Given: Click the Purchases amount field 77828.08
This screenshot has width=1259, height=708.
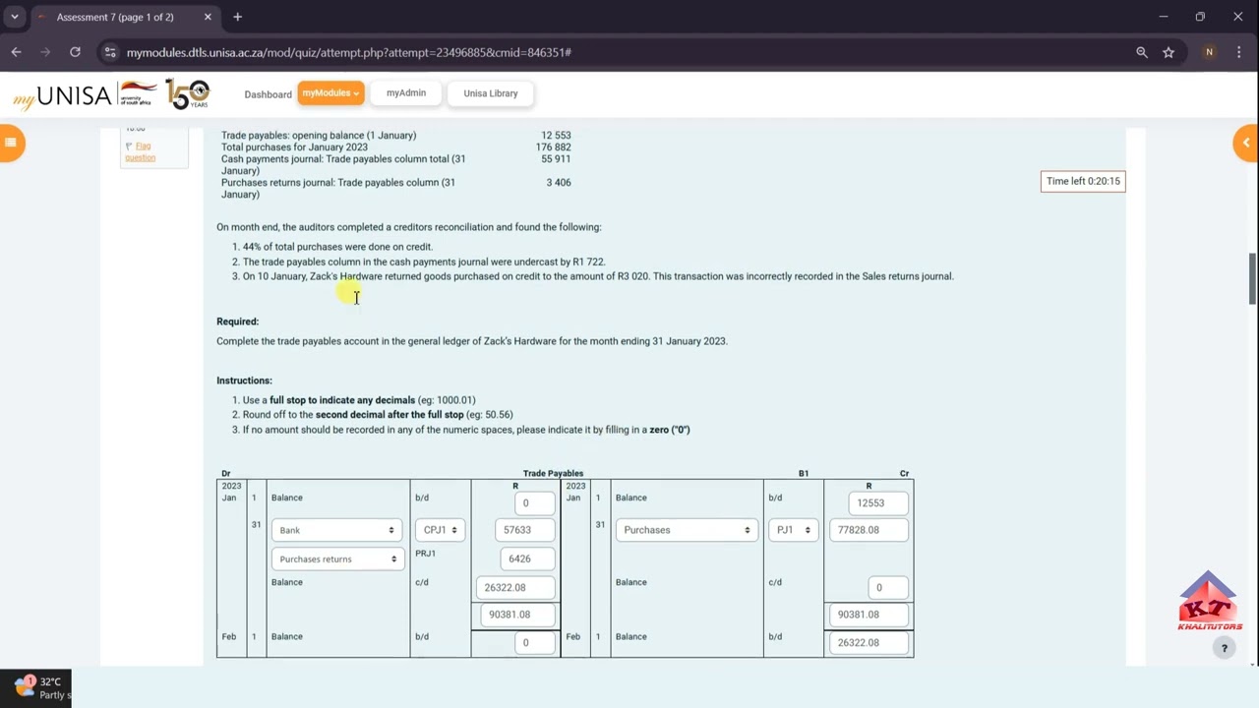Looking at the screenshot, I should 869,530.
